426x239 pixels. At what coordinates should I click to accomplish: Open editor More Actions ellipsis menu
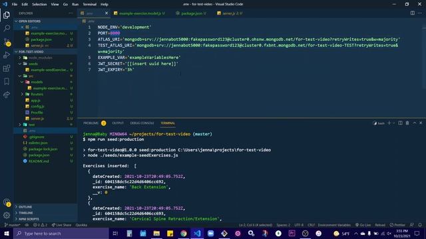point(420,13)
